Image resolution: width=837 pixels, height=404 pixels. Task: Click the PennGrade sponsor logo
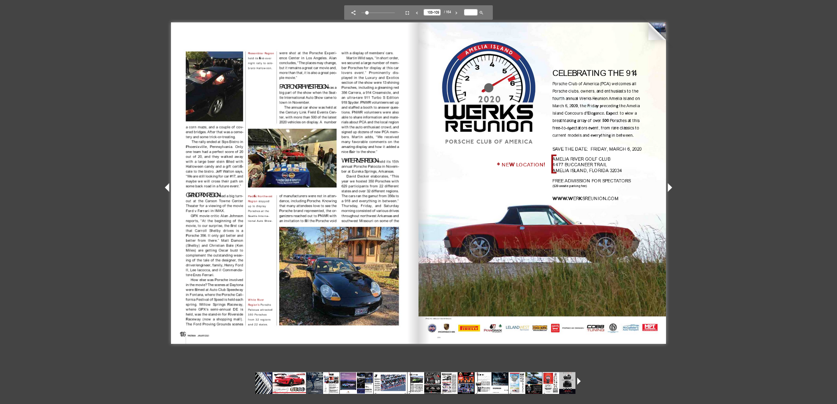coord(493,328)
